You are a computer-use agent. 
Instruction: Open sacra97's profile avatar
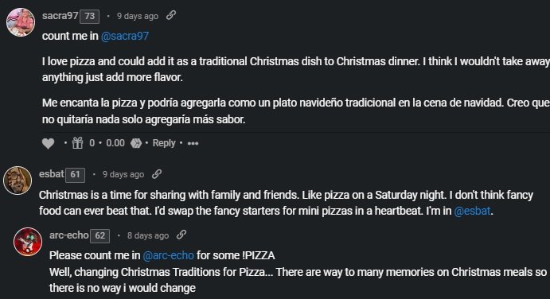21,22
